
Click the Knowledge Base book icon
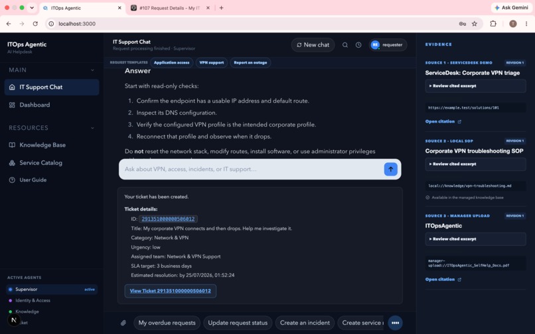(12, 145)
